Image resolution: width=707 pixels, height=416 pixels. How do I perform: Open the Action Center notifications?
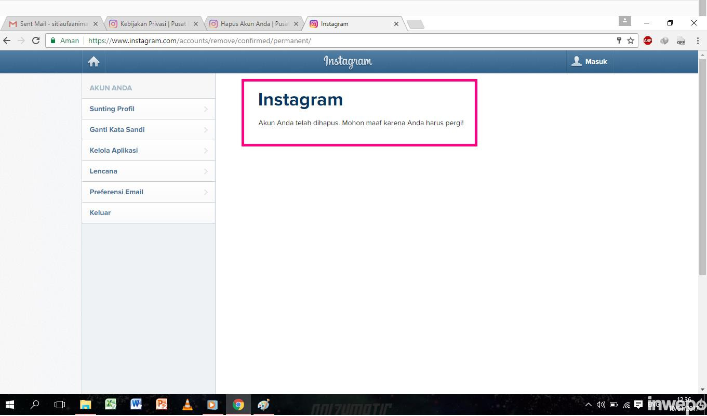[638, 405]
